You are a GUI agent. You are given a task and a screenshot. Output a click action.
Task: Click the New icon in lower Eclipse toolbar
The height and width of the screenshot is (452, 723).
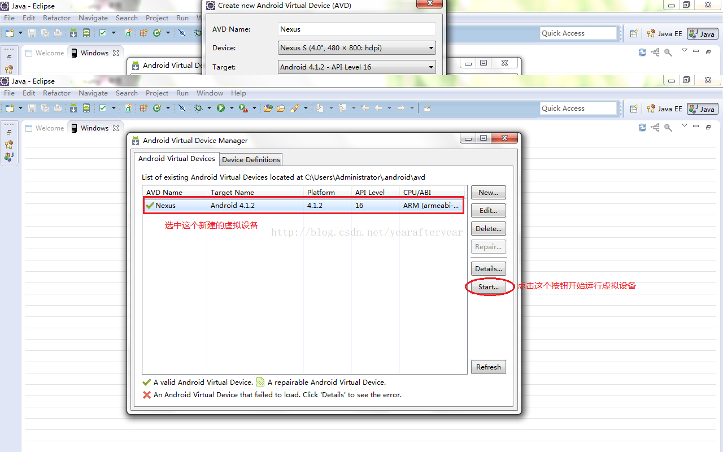tap(9, 108)
